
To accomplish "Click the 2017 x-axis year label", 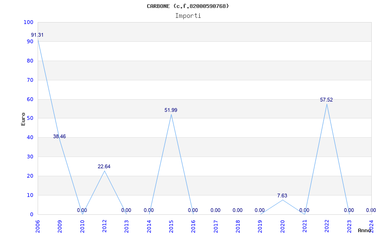I will point(216,227).
